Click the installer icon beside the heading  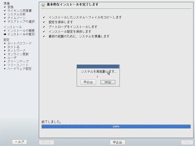(x=43, y=5)
